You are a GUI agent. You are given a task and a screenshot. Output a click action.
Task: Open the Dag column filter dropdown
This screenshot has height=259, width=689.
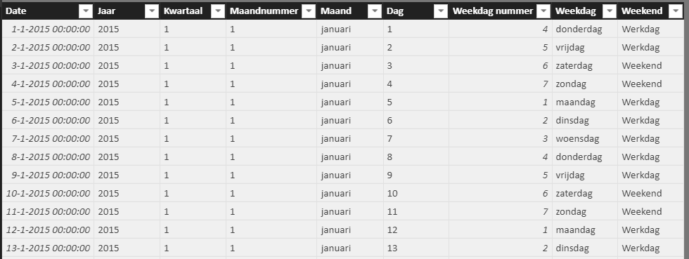click(440, 11)
